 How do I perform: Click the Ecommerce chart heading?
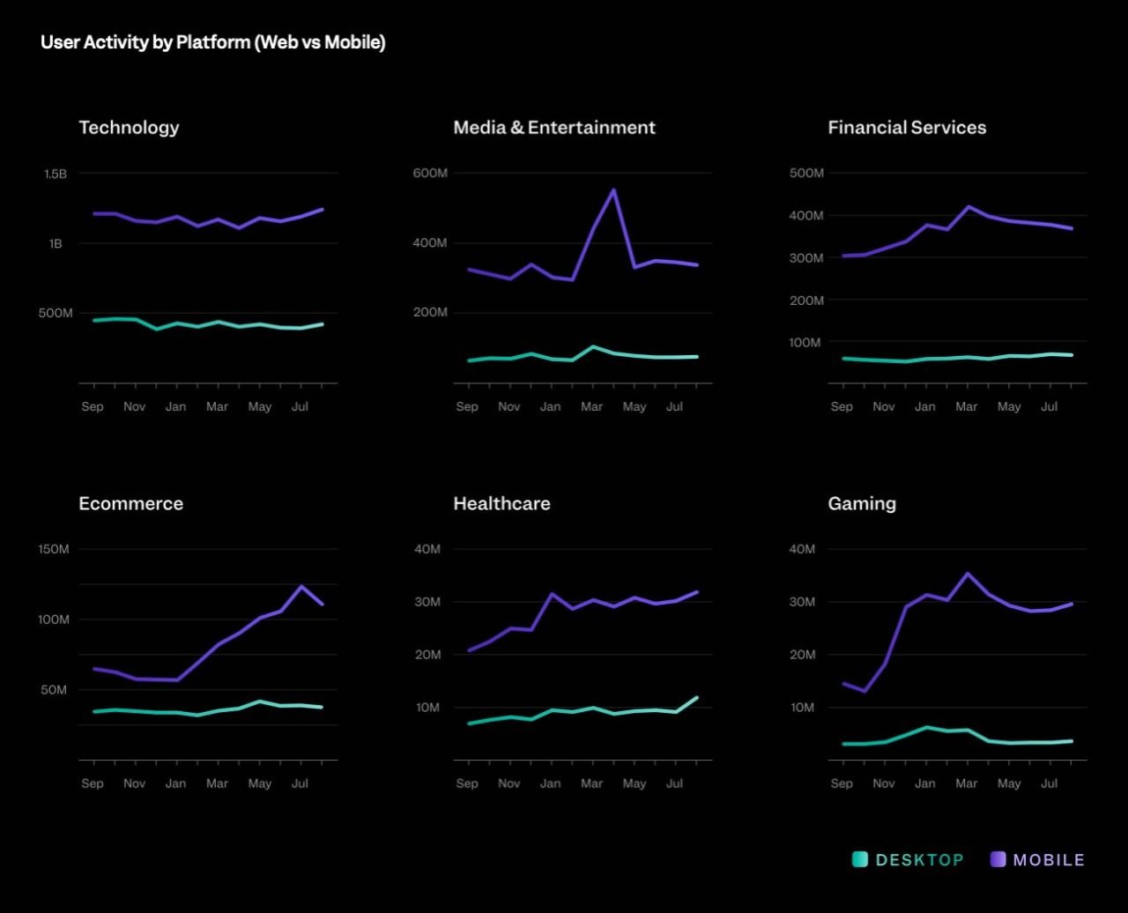click(x=131, y=503)
